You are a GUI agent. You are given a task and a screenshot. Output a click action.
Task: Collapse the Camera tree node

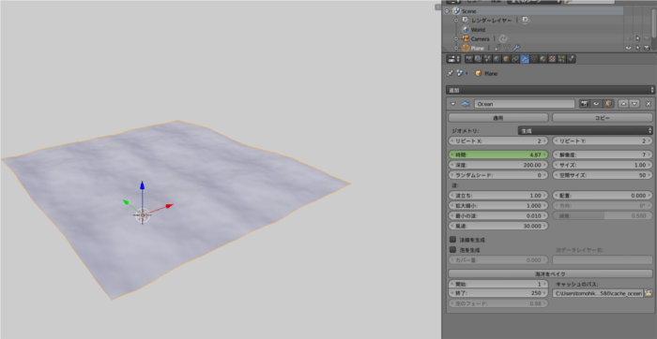(x=456, y=39)
